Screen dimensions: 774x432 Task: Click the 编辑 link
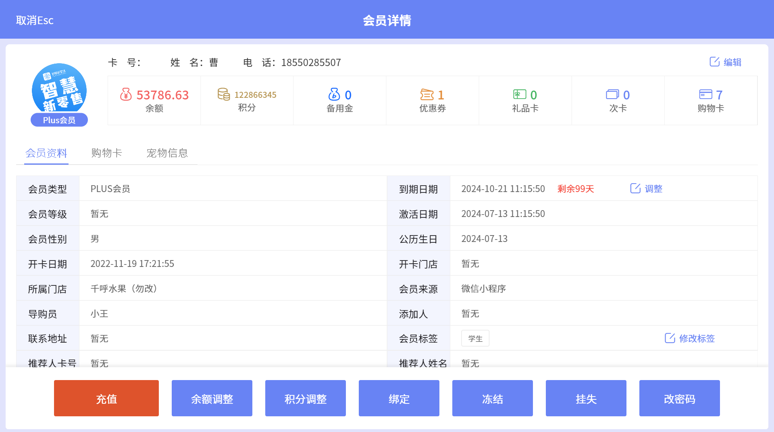coord(732,62)
